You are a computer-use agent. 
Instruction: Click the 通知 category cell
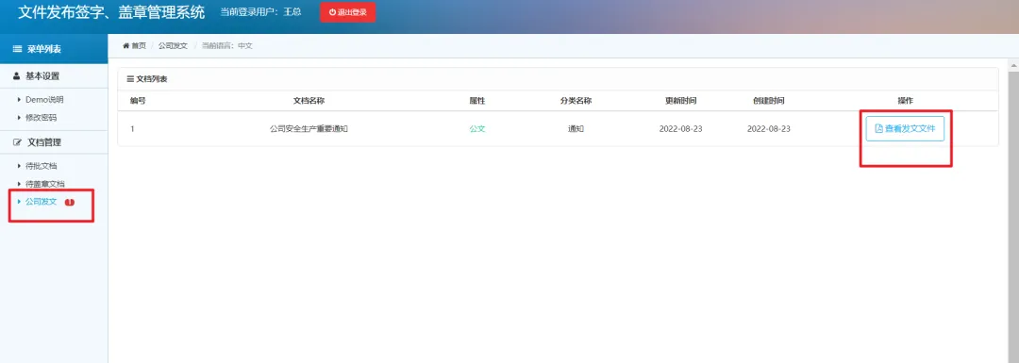click(576, 129)
